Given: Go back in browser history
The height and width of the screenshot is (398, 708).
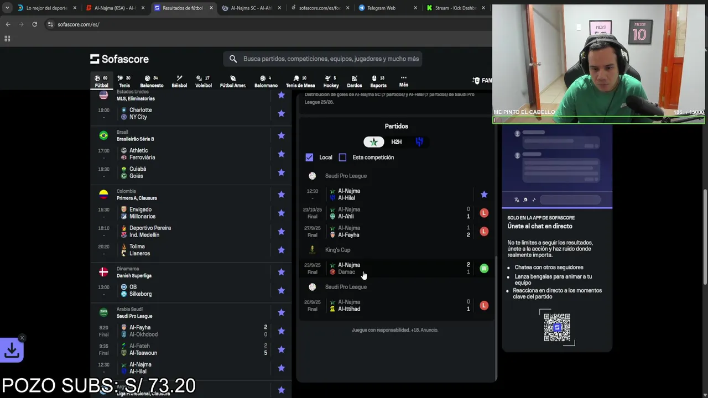Looking at the screenshot, I should [8, 24].
